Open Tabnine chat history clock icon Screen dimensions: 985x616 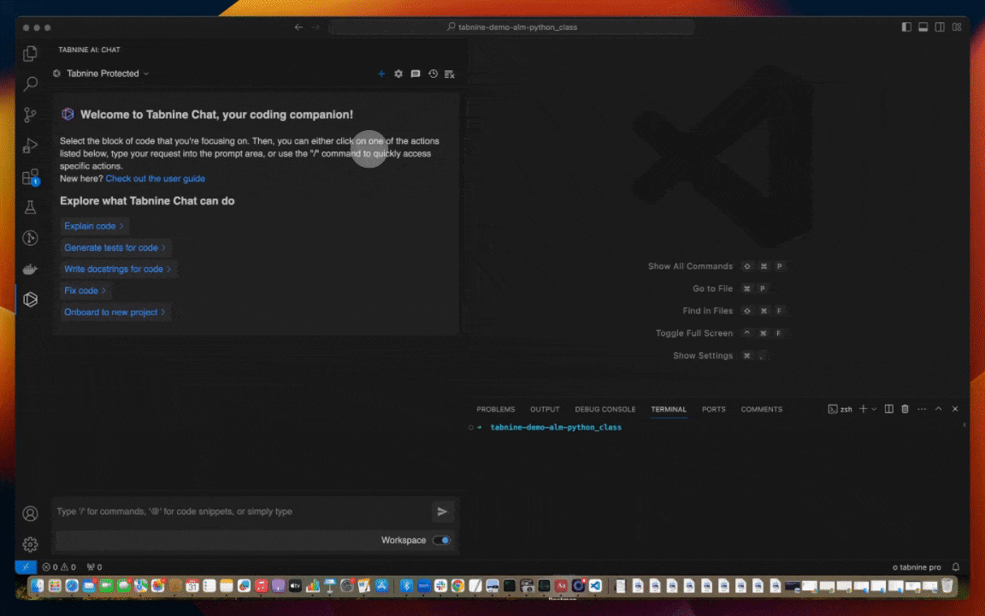click(x=433, y=74)
